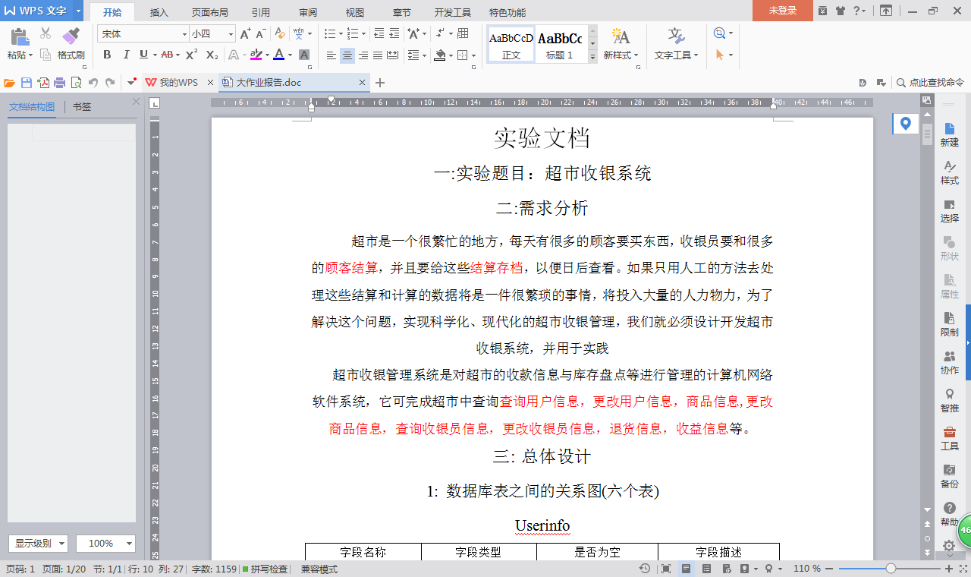Toggle italic formatting
The image size is (971, 577).
coord(126,55)
